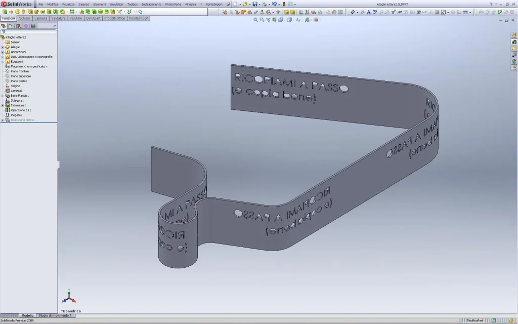
Task: Click the Rebuild traffic light icon
Action: (x=284, y=4)
